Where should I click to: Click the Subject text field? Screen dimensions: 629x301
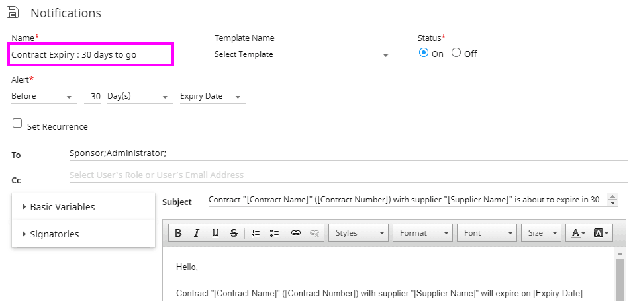[407, 200]
